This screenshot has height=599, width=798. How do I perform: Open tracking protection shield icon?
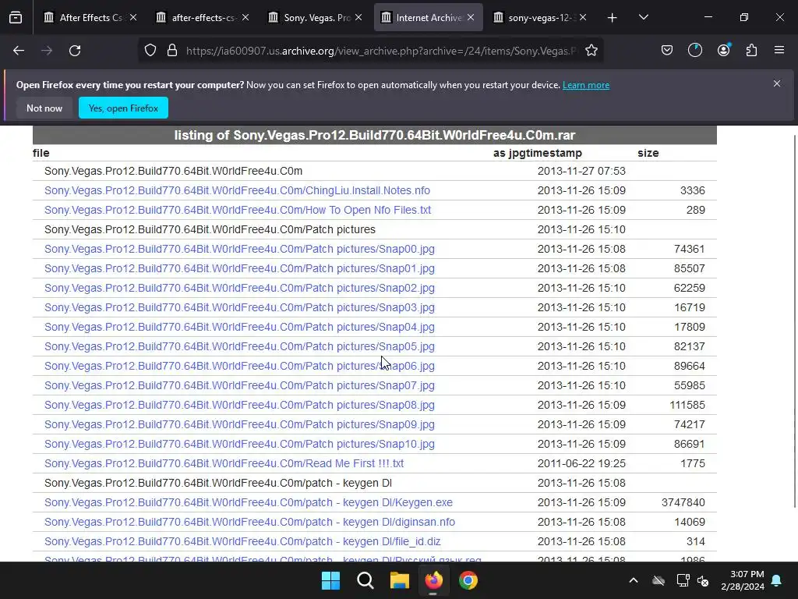click(150, 51)
